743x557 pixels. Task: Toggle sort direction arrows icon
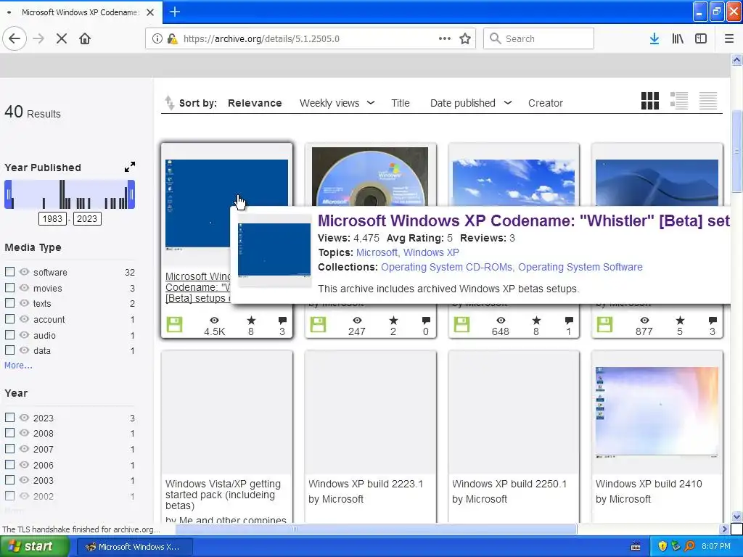coord(169,103)
